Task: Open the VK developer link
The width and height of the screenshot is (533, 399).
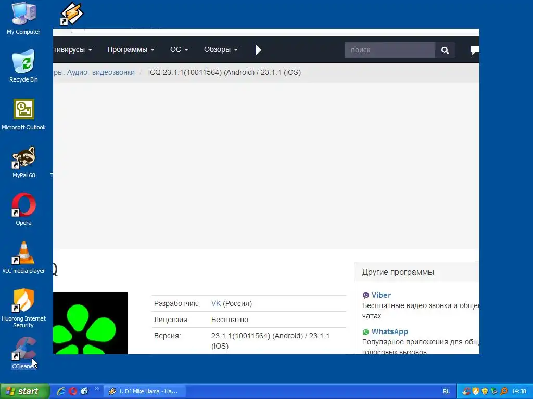Action: [x=216, y=303]
